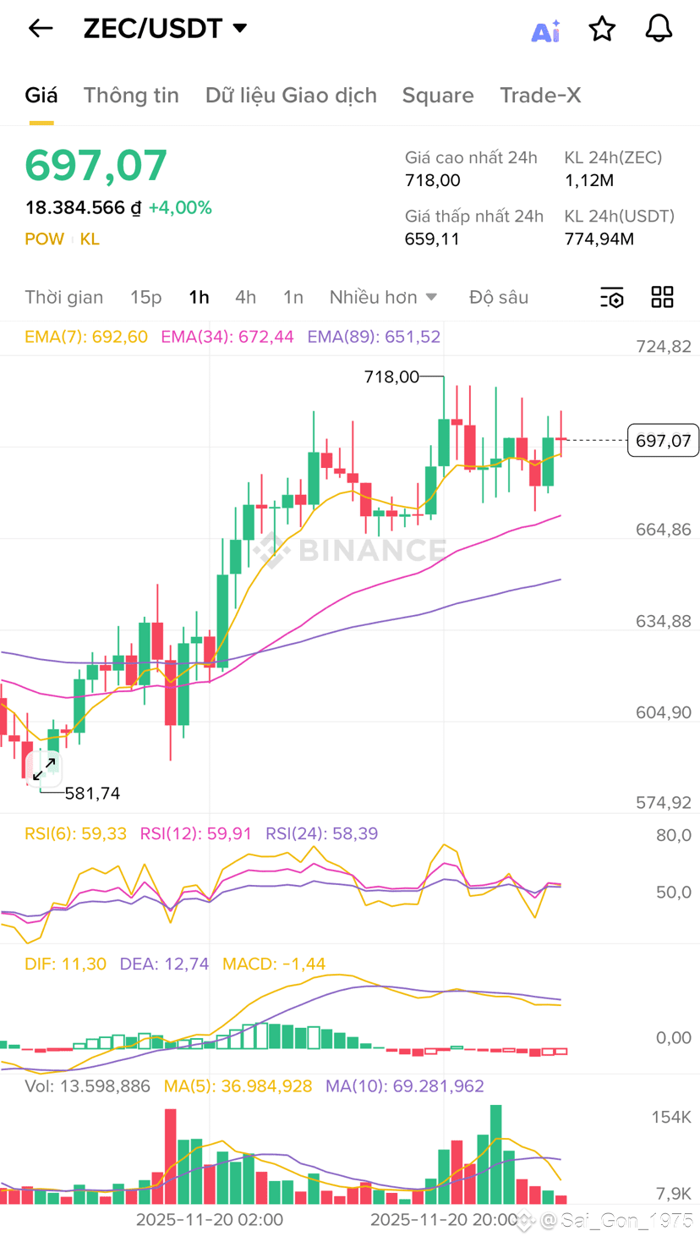Tap the RSI(24): 58,39 label
Image resolution: width=700 pixels, height=1242 pixels.
pos(322,833)
